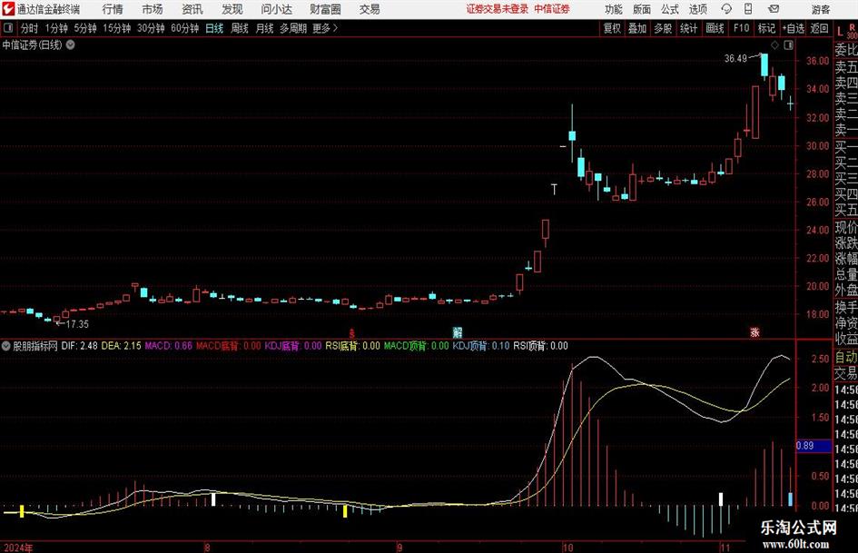Click the MACD: 0.66 indicator value
Viewport: 858px width, 553px height.
[x=169, y=345]
